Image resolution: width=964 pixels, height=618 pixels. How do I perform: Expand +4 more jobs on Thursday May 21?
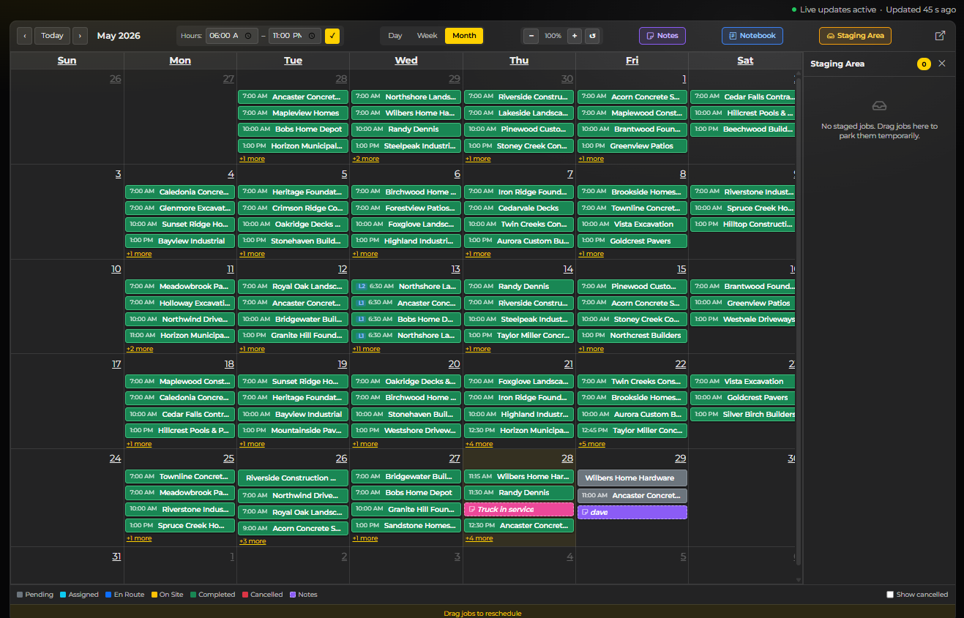click(479, 444)
